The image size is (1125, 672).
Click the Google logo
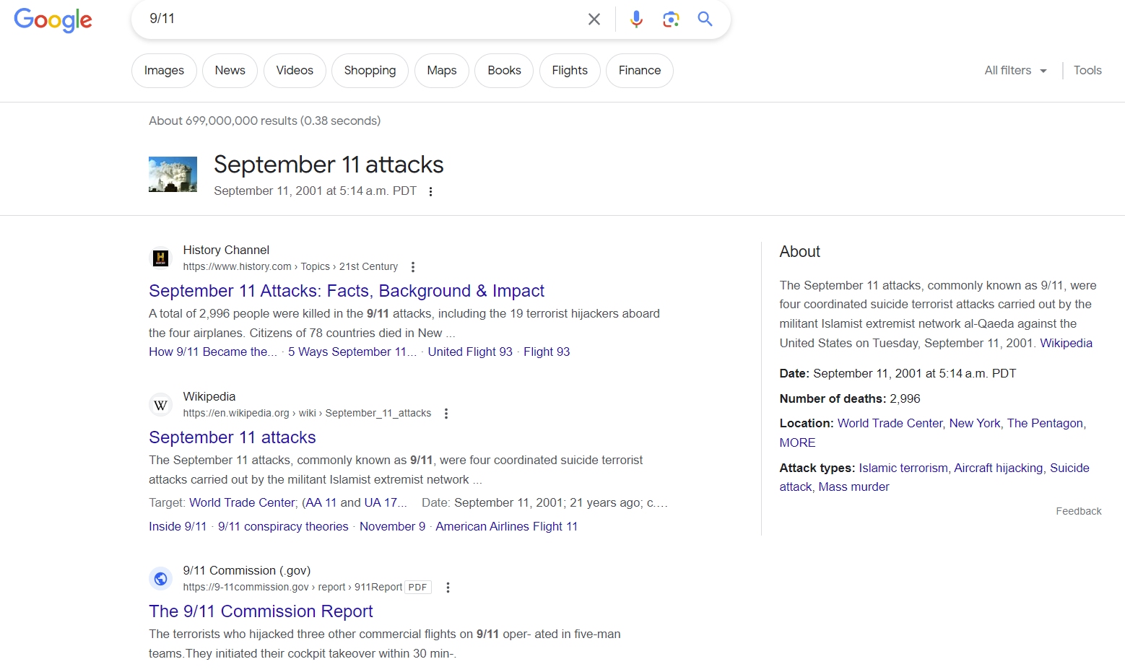tap(53, 20)
